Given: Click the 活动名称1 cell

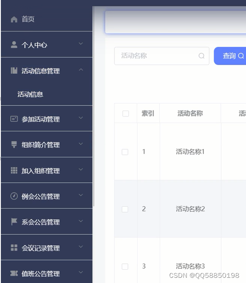Looking at the screenshot, I should click(x=190, y=152).
